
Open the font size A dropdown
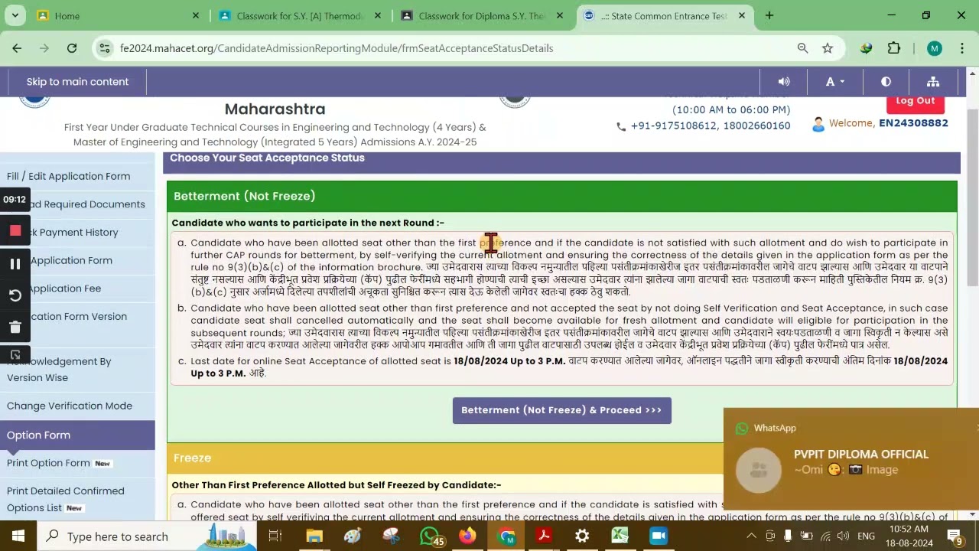click(834, 82)
